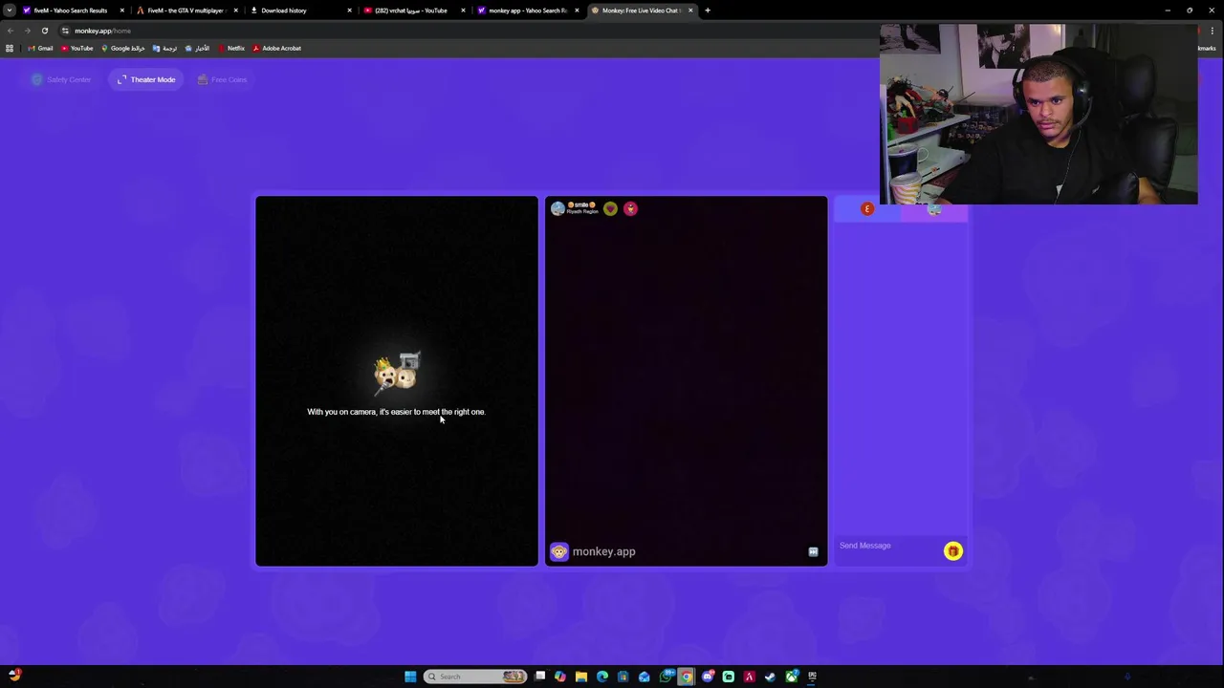Open the tab search dropdown arrow
The height and width of the screenshot is (688, 1224).
[x=9, y=11]
